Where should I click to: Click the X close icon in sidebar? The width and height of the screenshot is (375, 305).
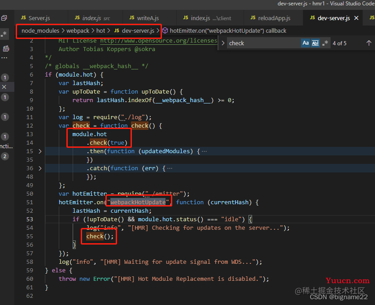[4, 87]
